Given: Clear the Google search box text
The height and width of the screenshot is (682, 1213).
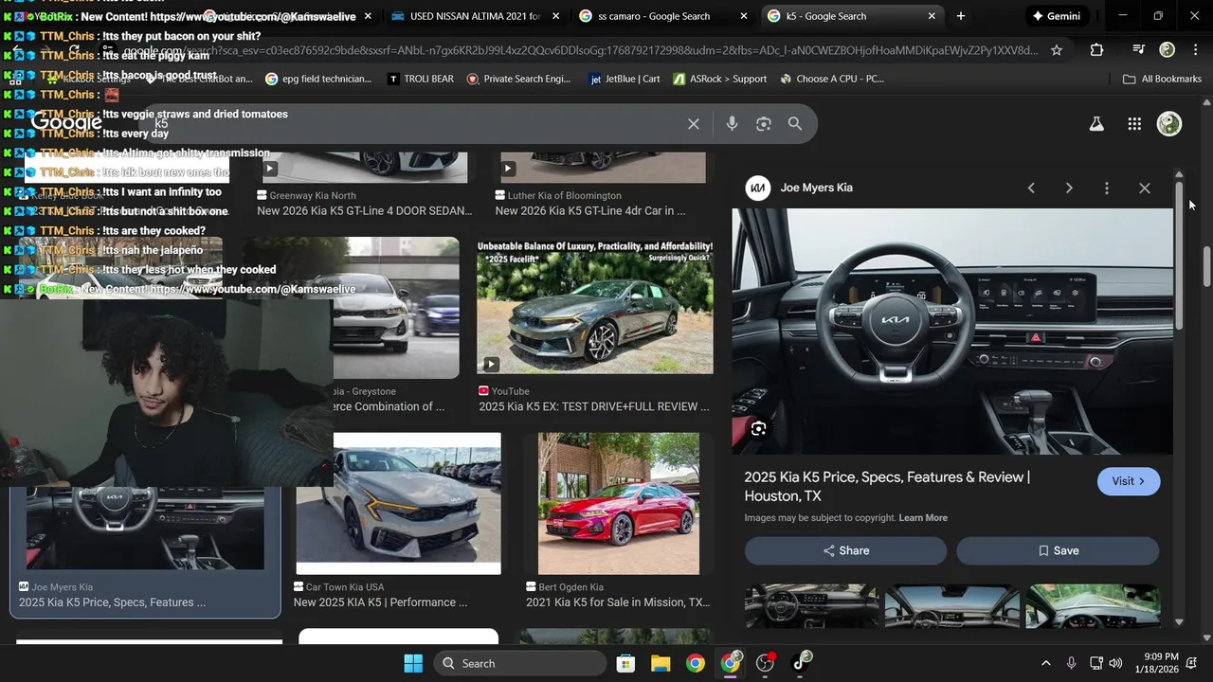Looking at the screenshot, I should (x=694, y=124).
